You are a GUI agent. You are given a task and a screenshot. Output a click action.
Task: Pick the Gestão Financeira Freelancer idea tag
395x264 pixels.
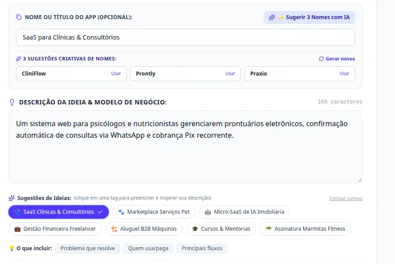click(x=55, y=229)
